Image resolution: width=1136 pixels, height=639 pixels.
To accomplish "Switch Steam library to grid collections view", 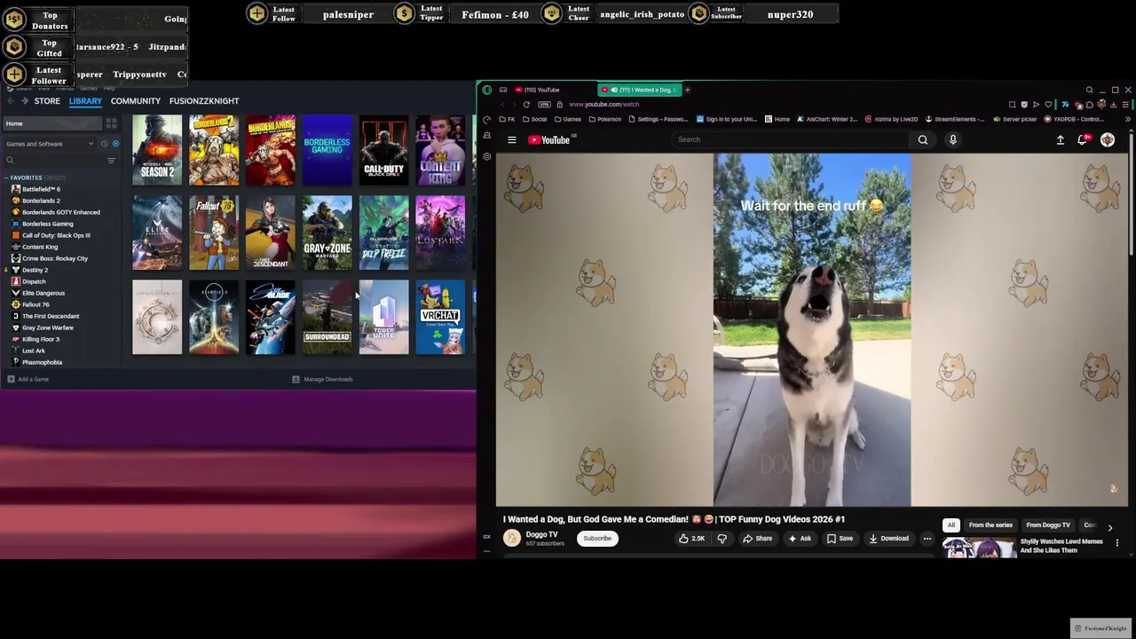I will coord(111,123).
